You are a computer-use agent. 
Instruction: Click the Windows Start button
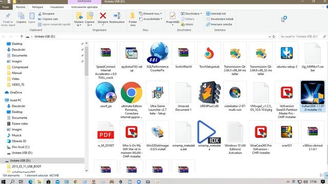[4, 182]
